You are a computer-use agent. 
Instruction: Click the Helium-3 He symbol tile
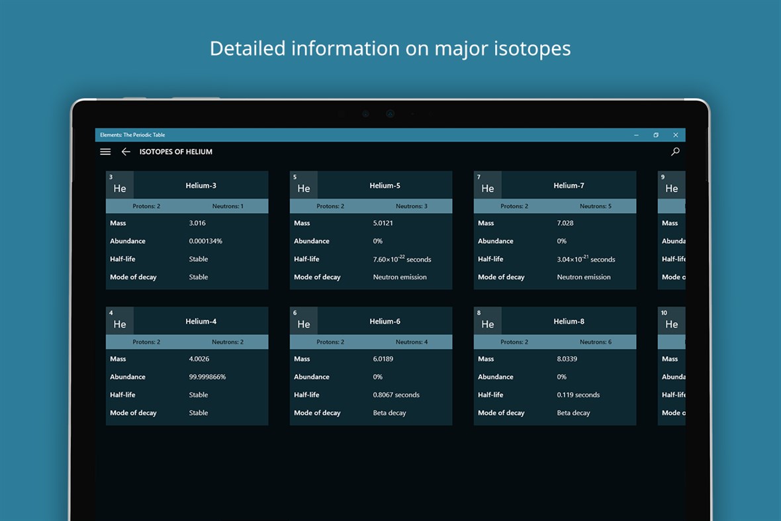click(x=120, y=185)
